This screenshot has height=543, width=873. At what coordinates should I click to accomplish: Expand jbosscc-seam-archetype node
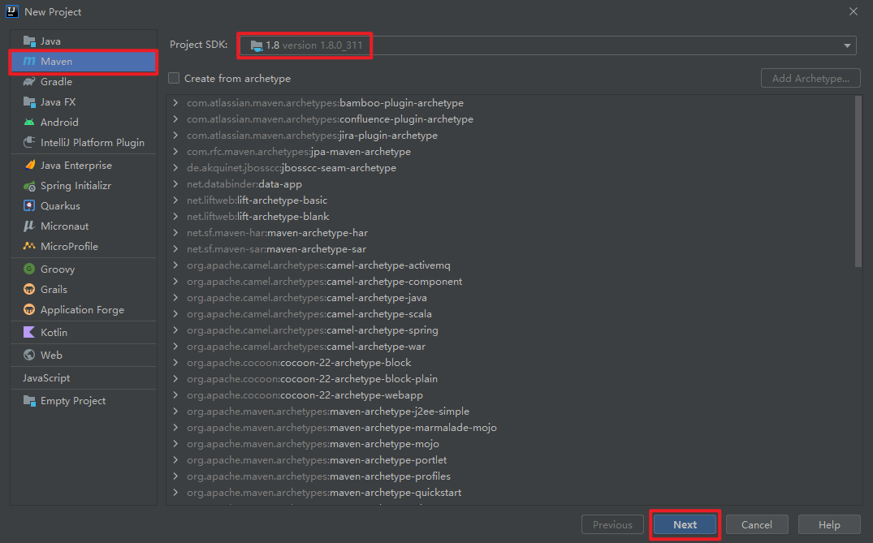click(175, 167)
